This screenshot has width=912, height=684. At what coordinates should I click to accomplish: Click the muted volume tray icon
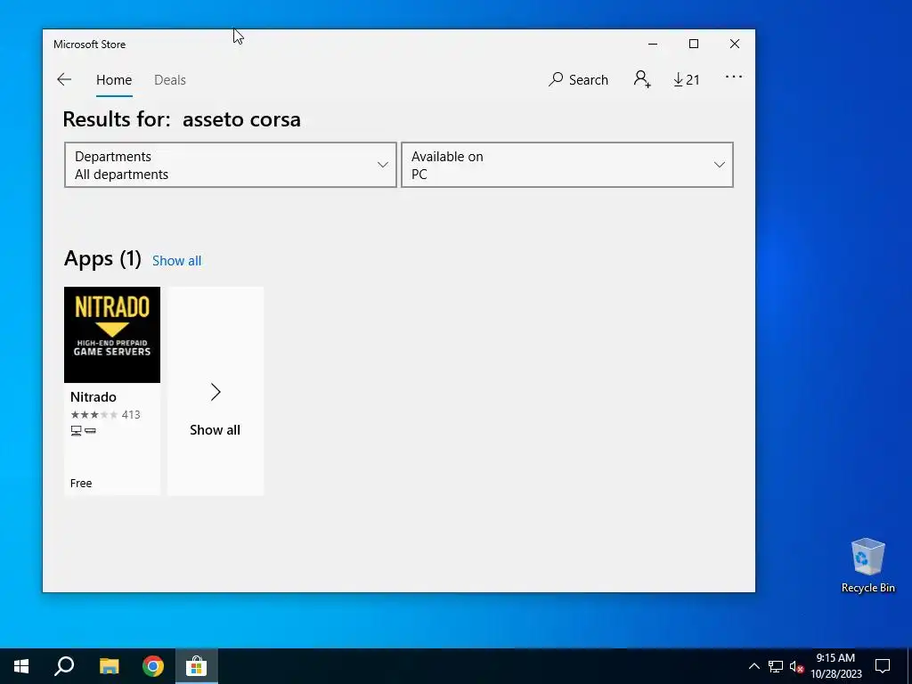[x=796, y=666]
